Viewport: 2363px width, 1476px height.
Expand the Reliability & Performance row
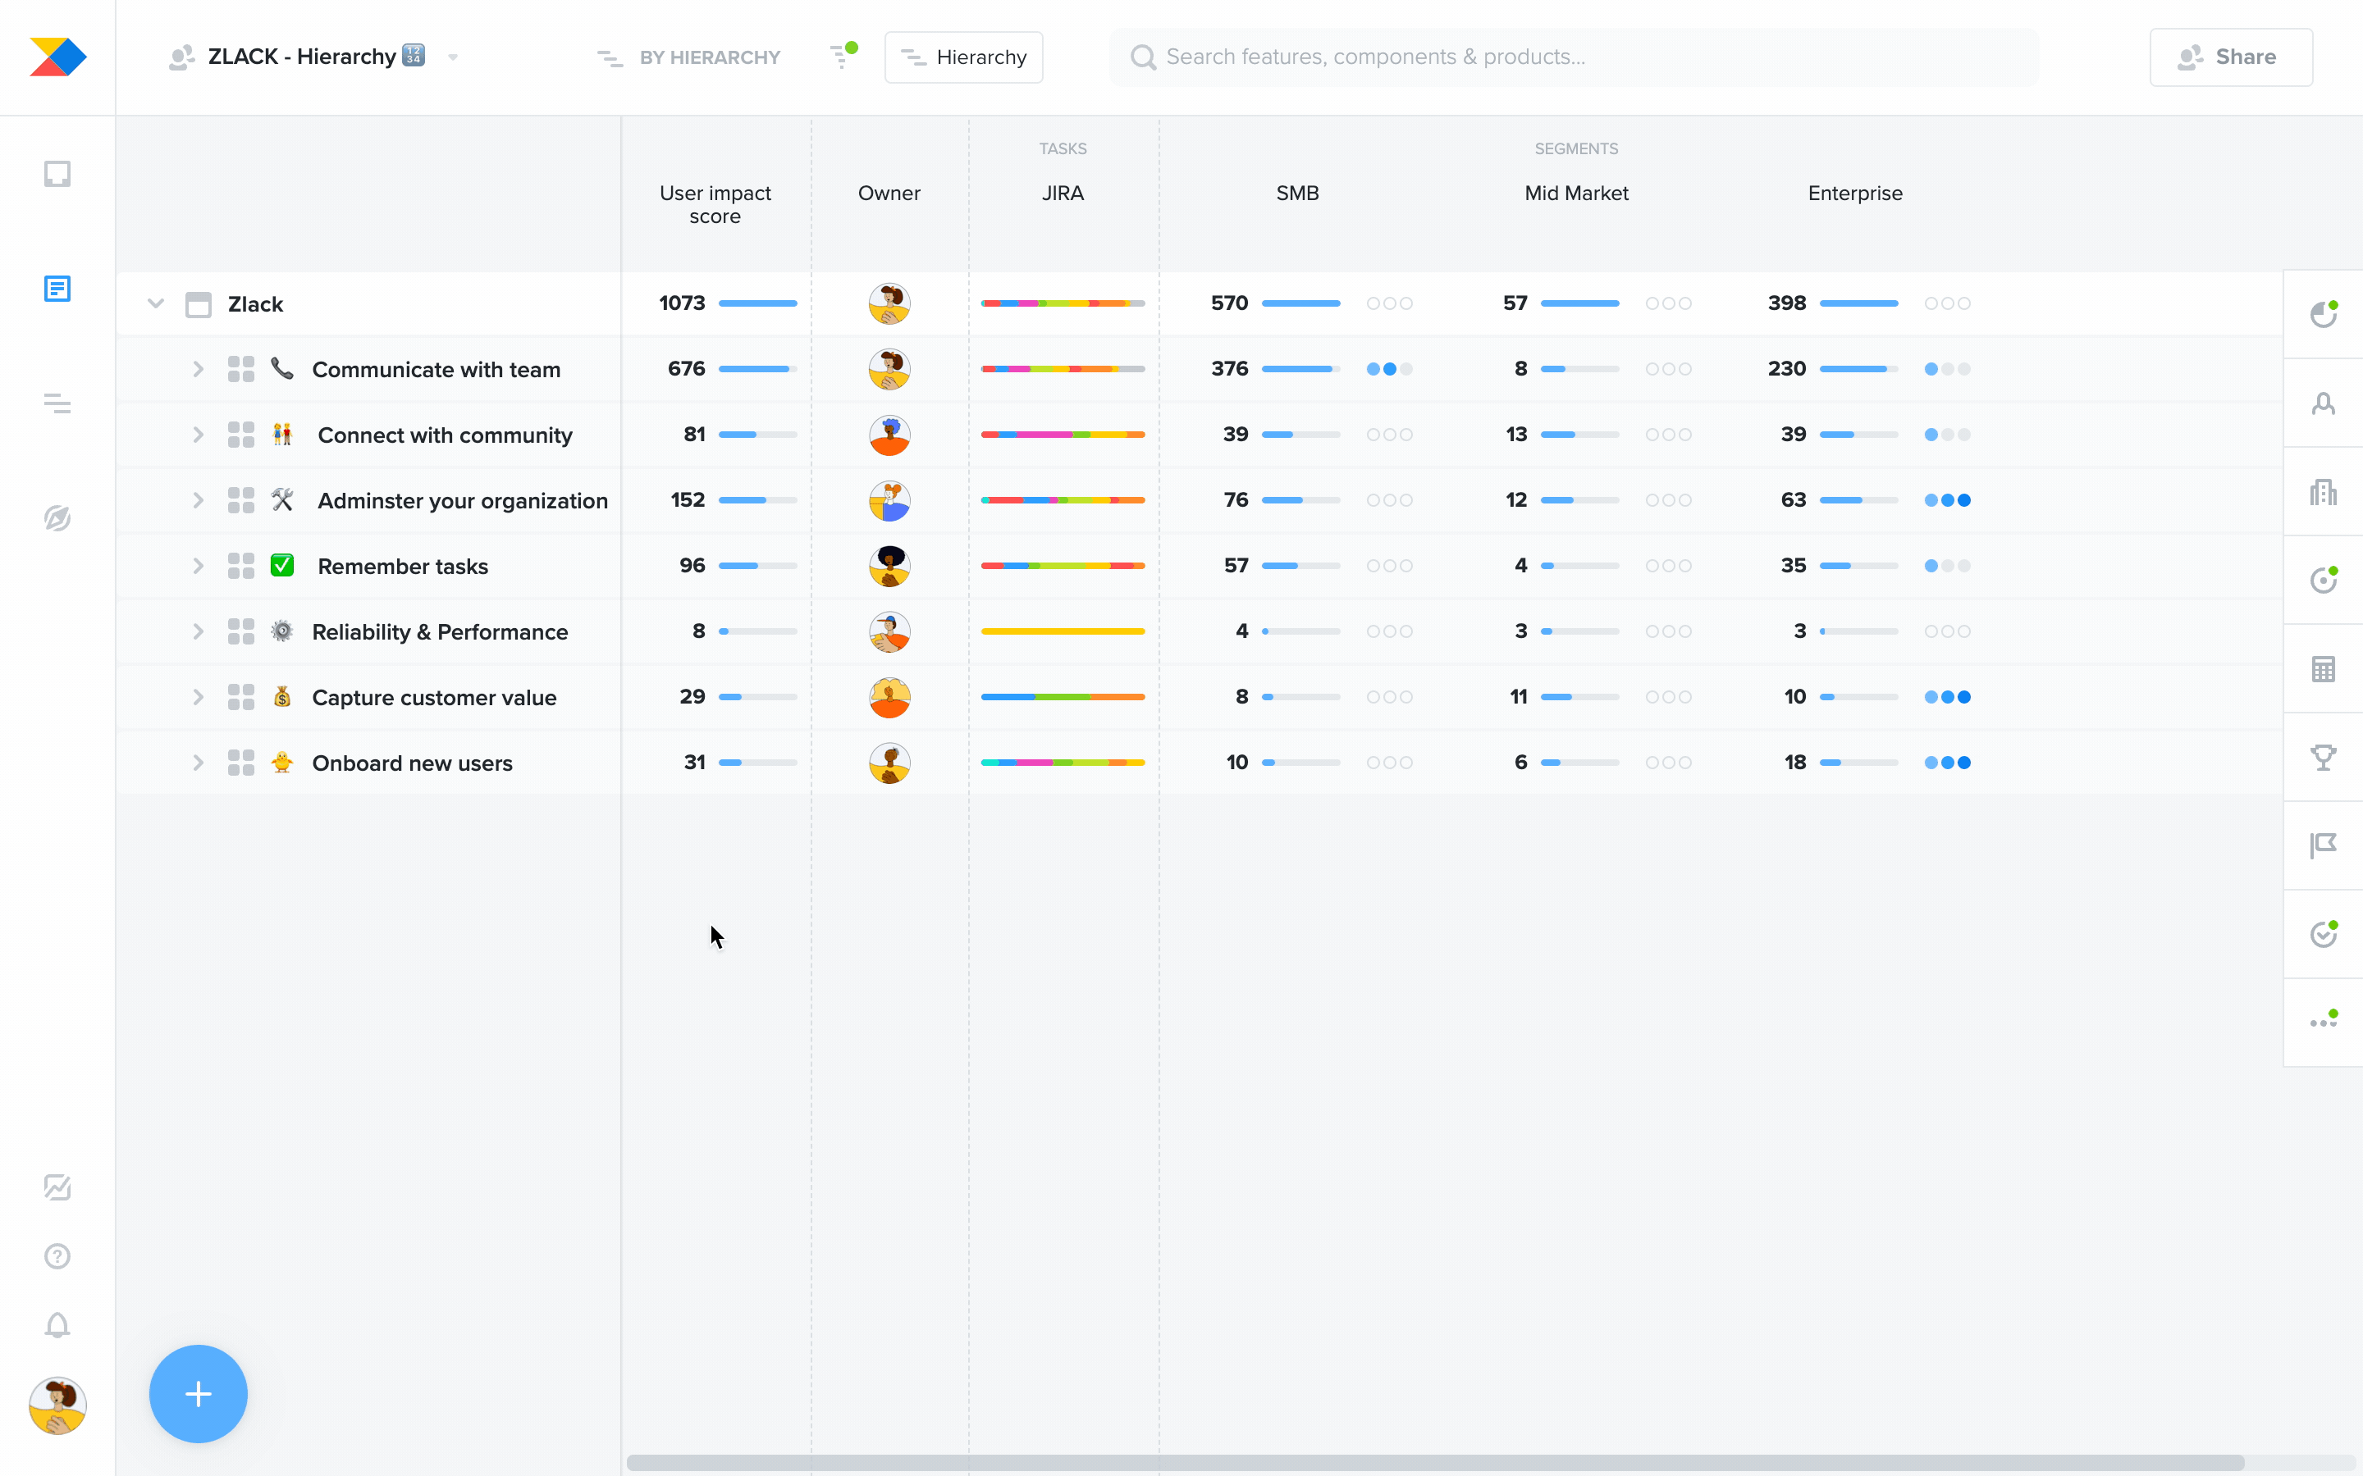(x=197, y=631)
